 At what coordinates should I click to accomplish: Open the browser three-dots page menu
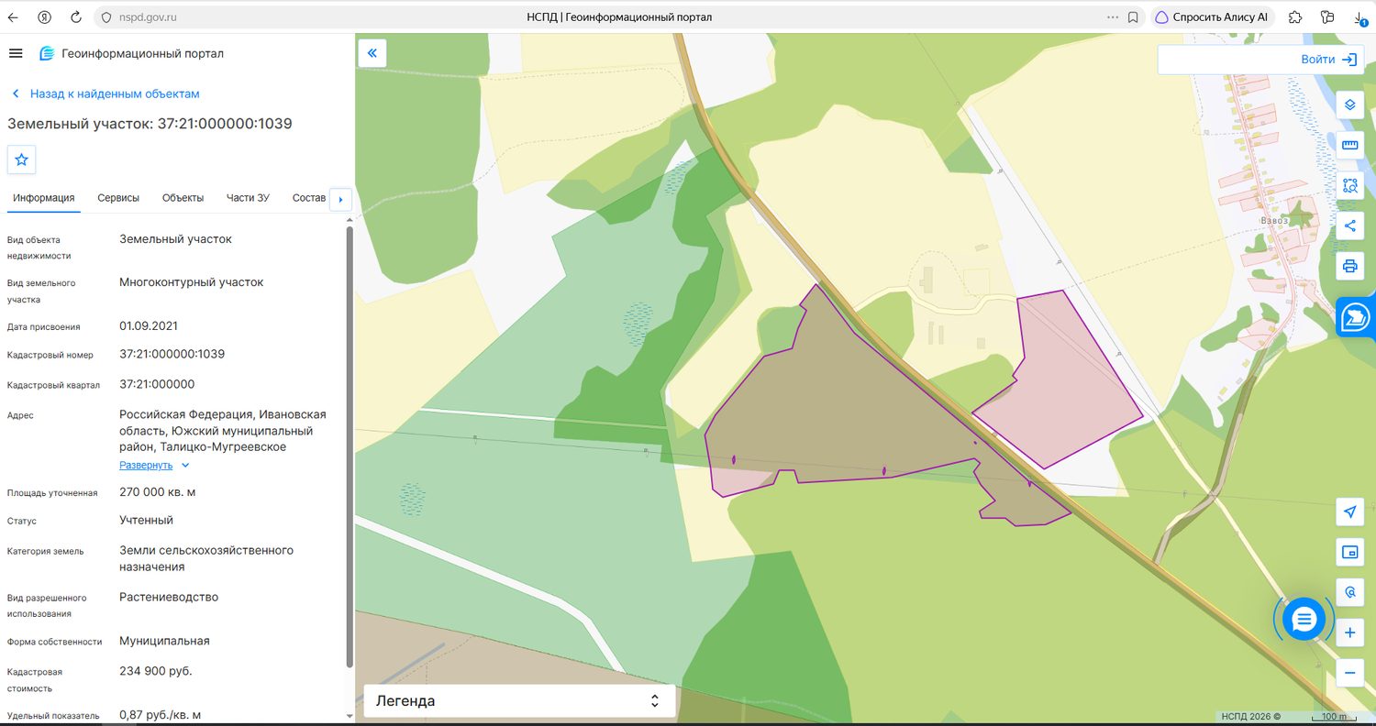pos(1113,17)
